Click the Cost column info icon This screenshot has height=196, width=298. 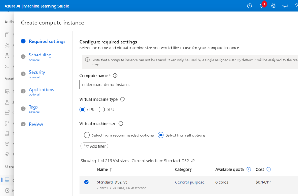point(269,169)
